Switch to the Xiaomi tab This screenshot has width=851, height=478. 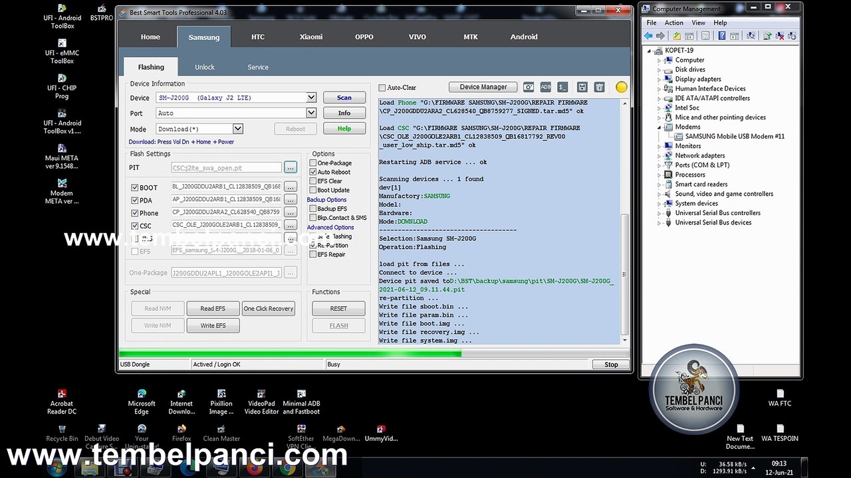tap(311, 37)
